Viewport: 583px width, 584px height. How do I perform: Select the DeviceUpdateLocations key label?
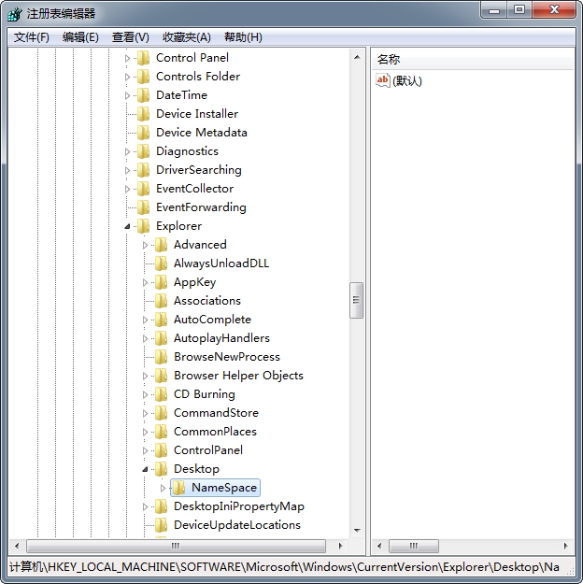[237, 525]
